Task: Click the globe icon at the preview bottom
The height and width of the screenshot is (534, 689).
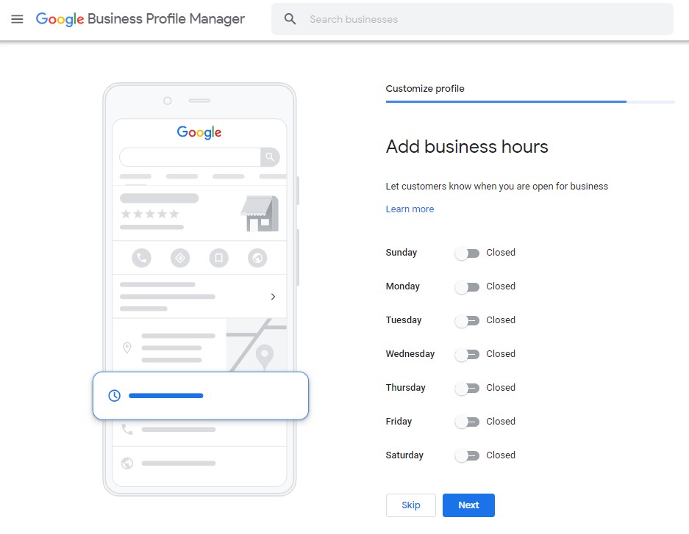Action: click(127, 463)
